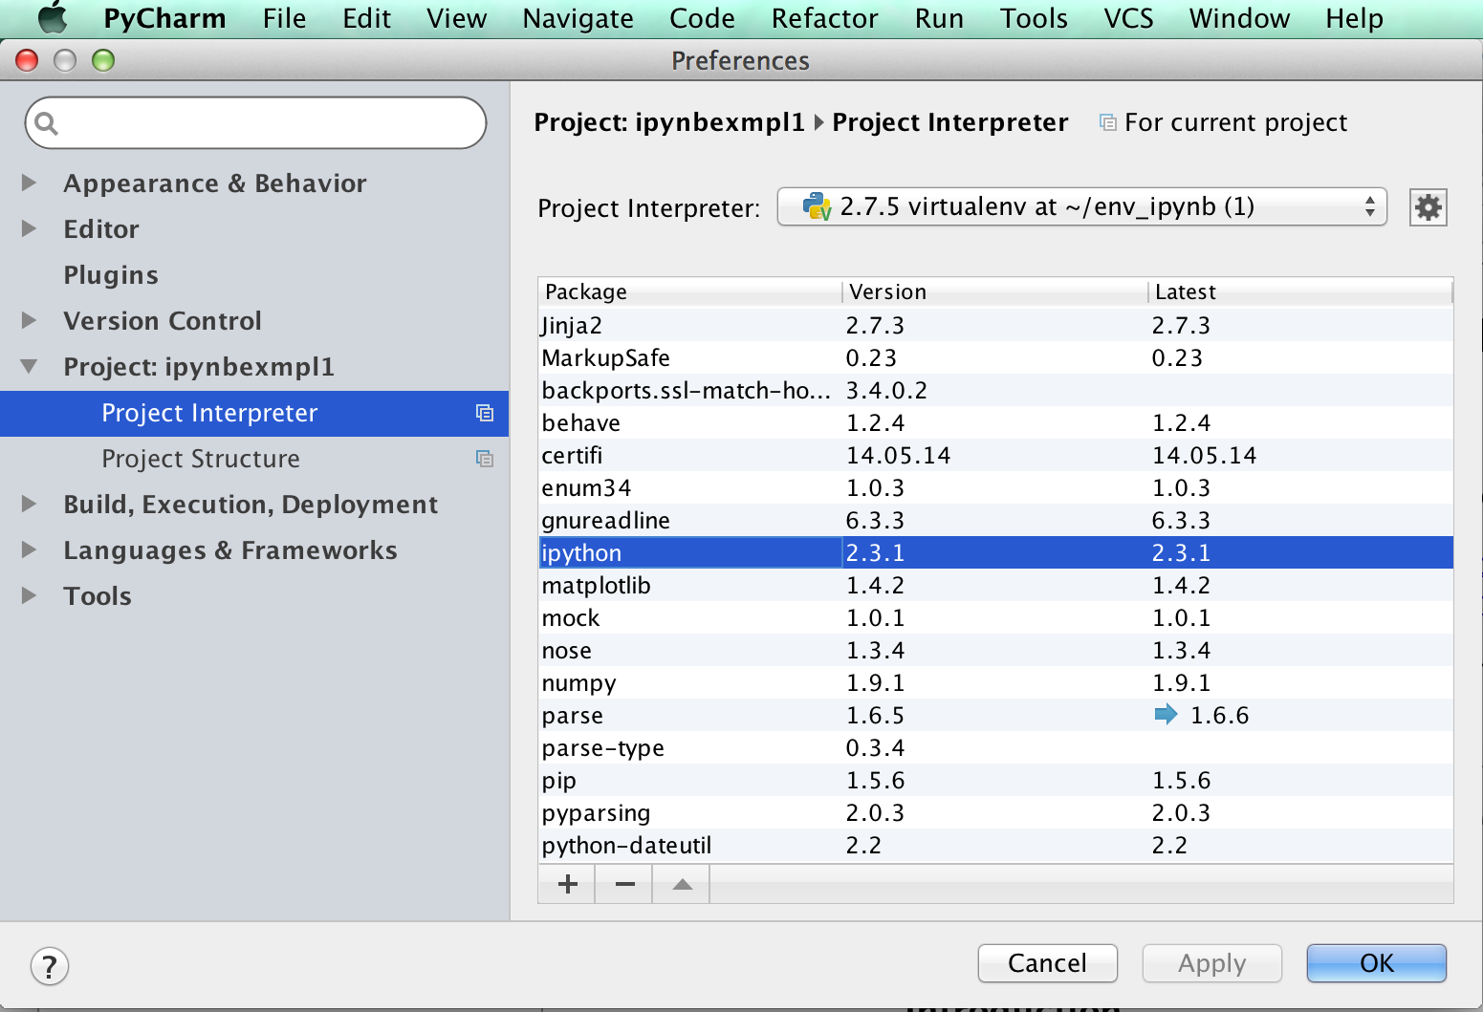The image size is (1483, 1012).
Task: Click Project: ipynbexmpl1 breadcrumb text
Action: (669, 122)
